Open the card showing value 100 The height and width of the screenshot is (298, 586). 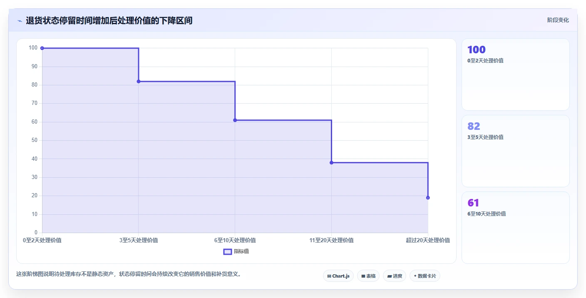[516, 74]
